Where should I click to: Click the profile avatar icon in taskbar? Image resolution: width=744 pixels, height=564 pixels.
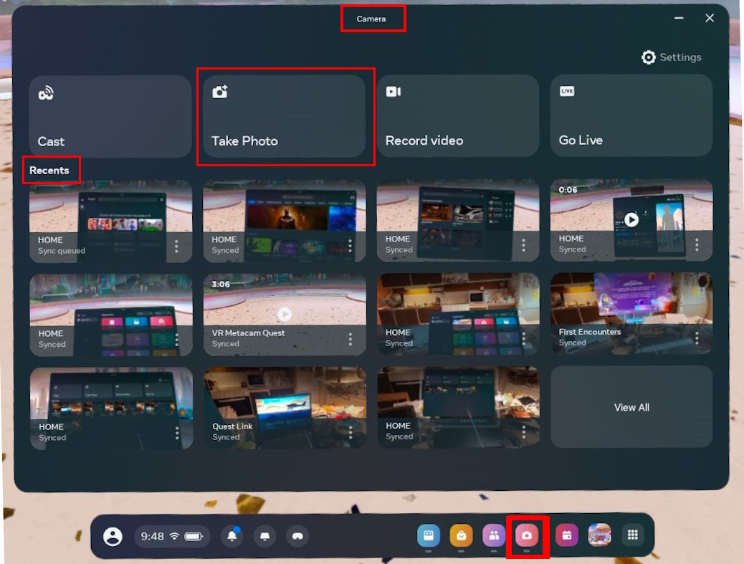(x=113, y=536)
